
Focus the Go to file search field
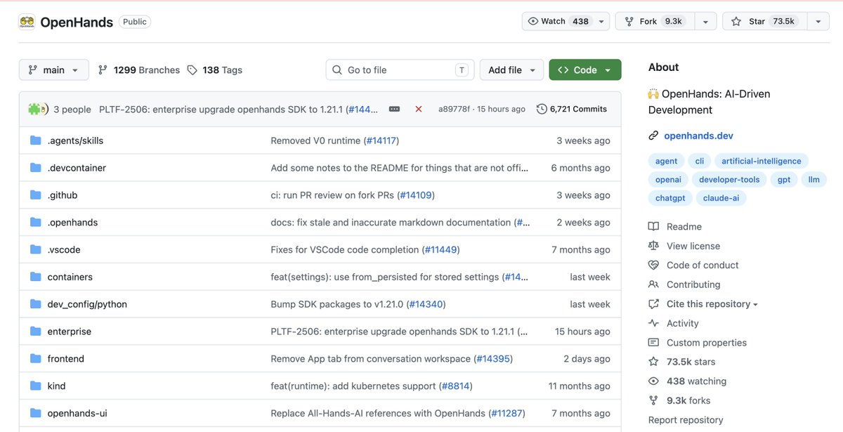pos(400,70)
